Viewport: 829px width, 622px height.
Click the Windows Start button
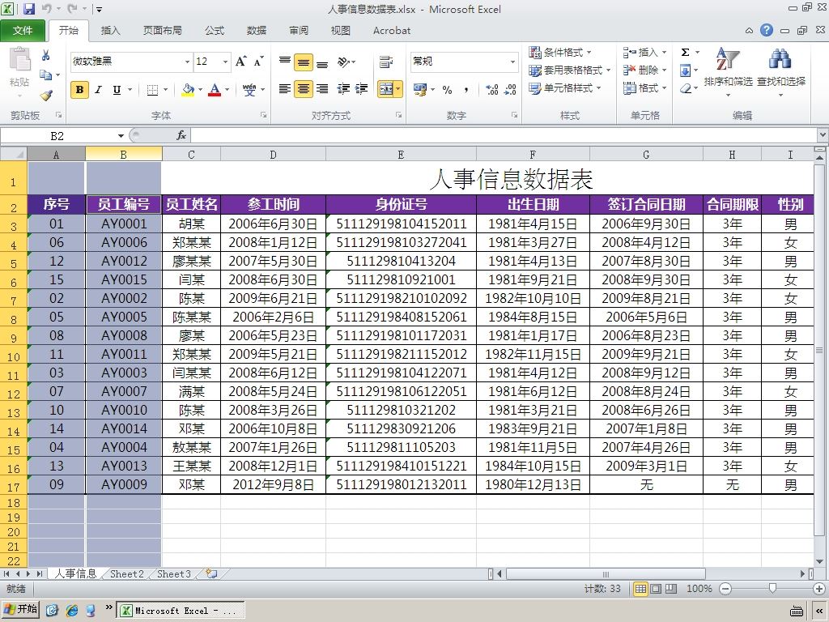click(20, 610)
